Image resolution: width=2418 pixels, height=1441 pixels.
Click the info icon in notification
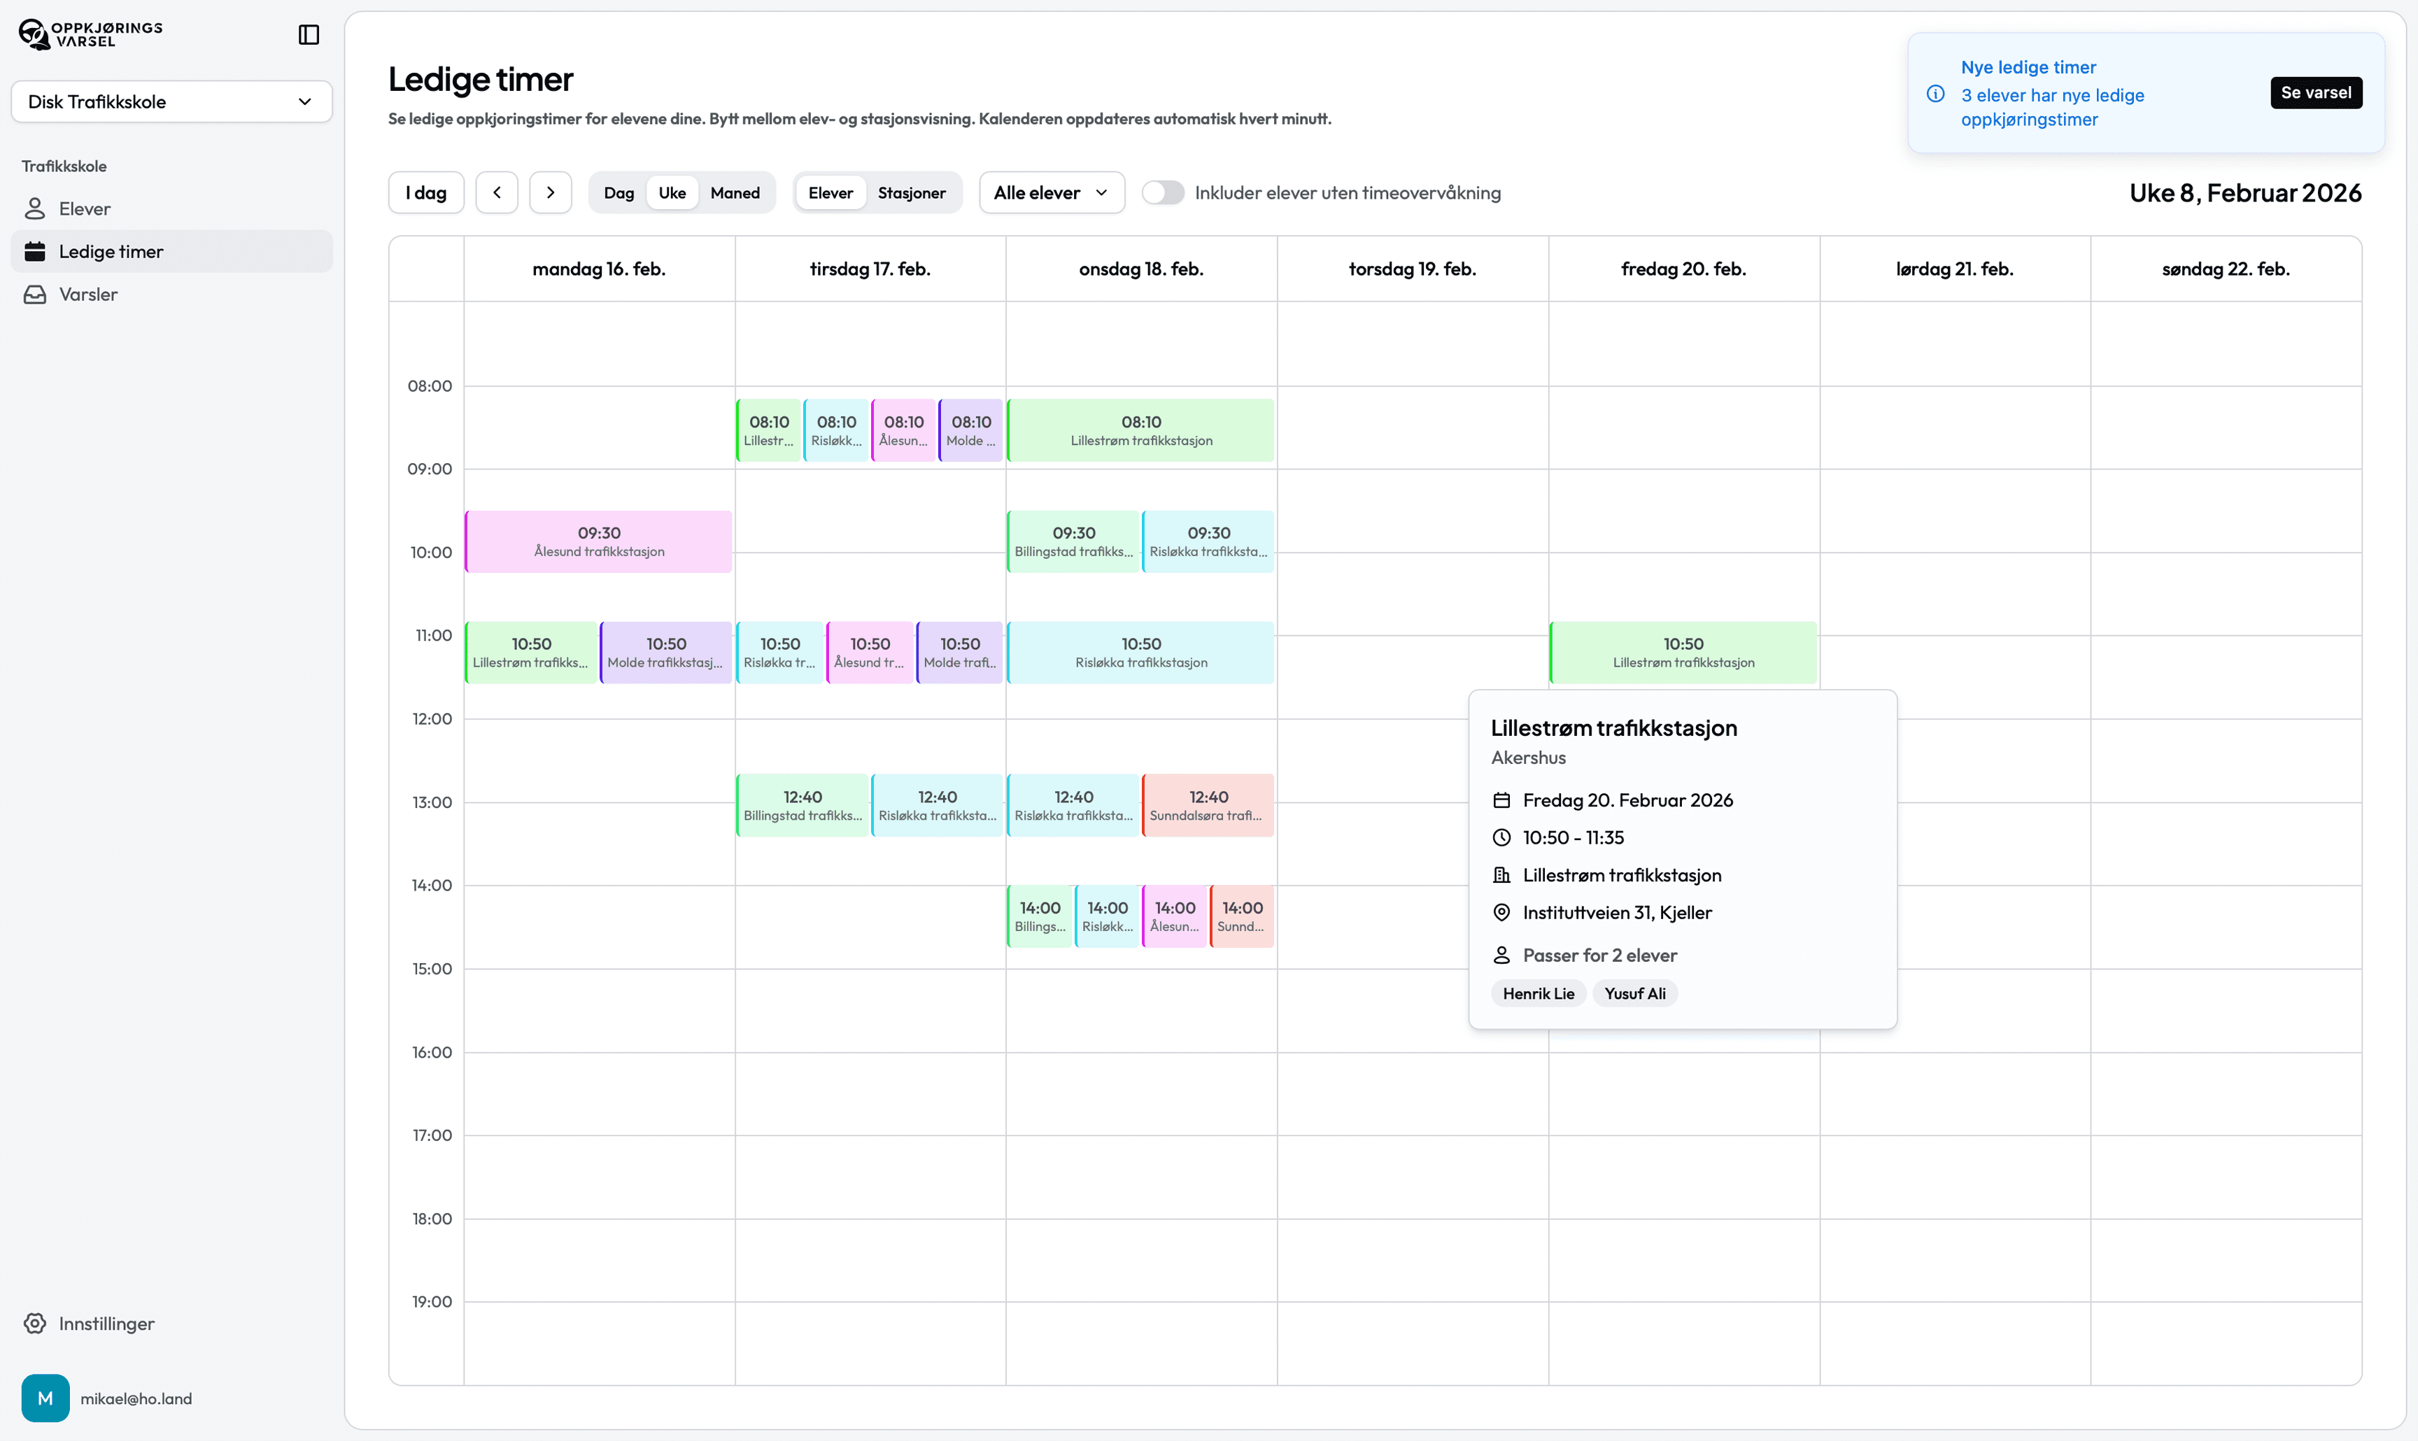(x=1935, y=94)
